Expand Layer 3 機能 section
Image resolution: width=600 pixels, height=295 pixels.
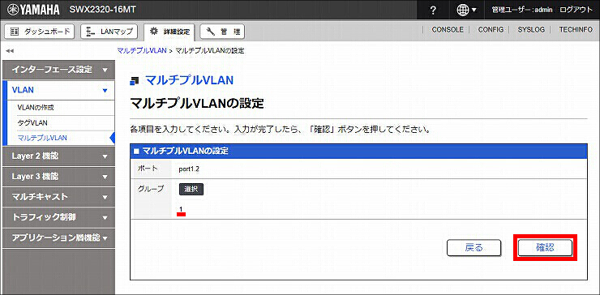click(x=58, y=177)
